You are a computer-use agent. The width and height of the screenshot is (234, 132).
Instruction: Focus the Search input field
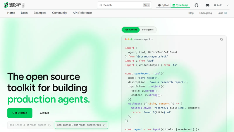tap(125, 5)
